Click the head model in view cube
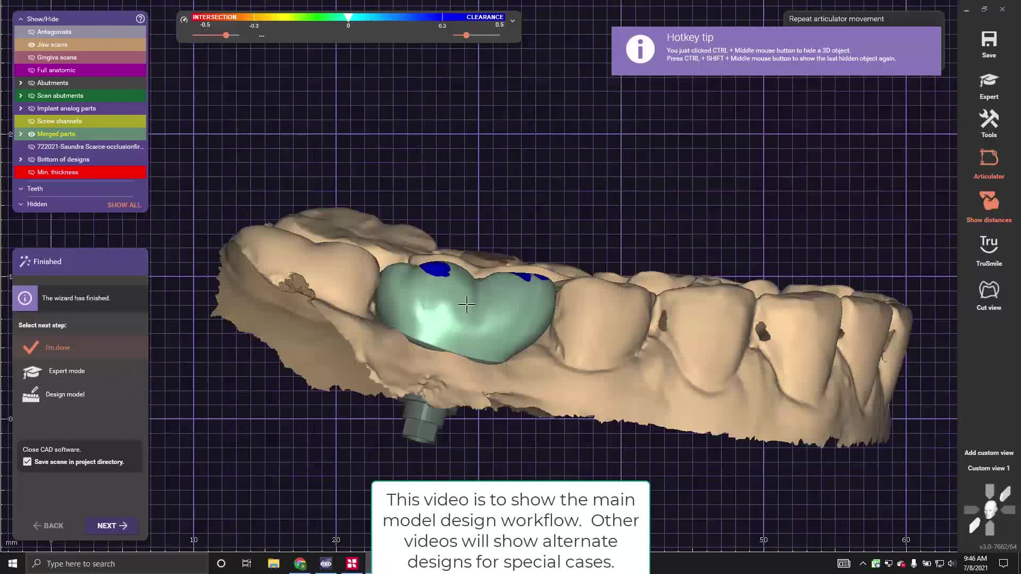Image resolution: width=1021 pixels, height=574 pixels. coord(990,509)
